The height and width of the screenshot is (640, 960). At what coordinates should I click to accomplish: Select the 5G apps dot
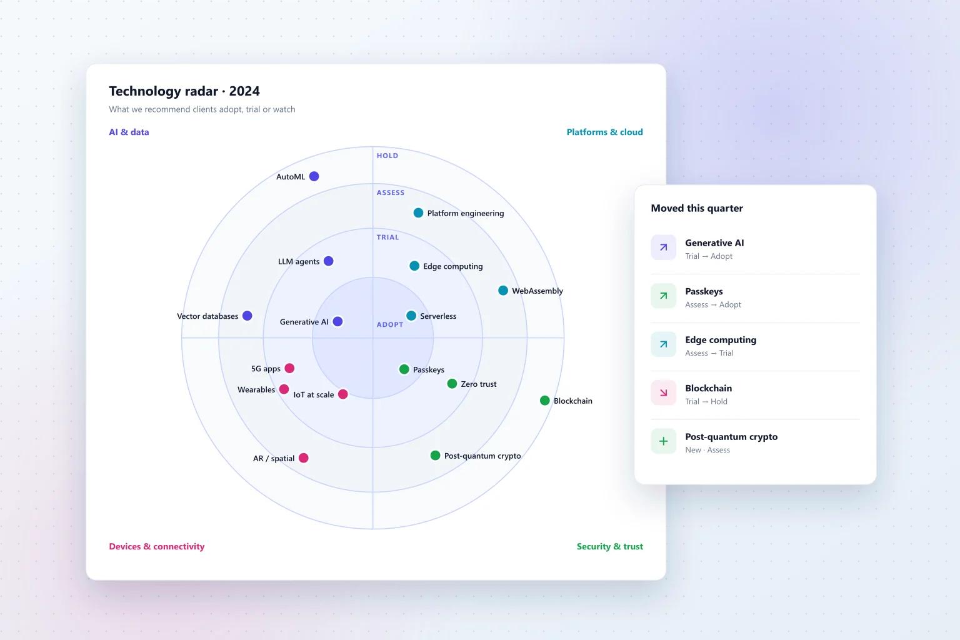(x=289, y=368)
